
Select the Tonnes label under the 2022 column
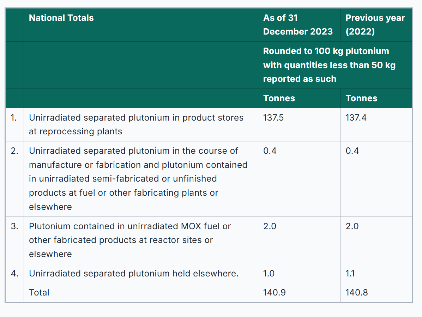[x=361, y=98]
